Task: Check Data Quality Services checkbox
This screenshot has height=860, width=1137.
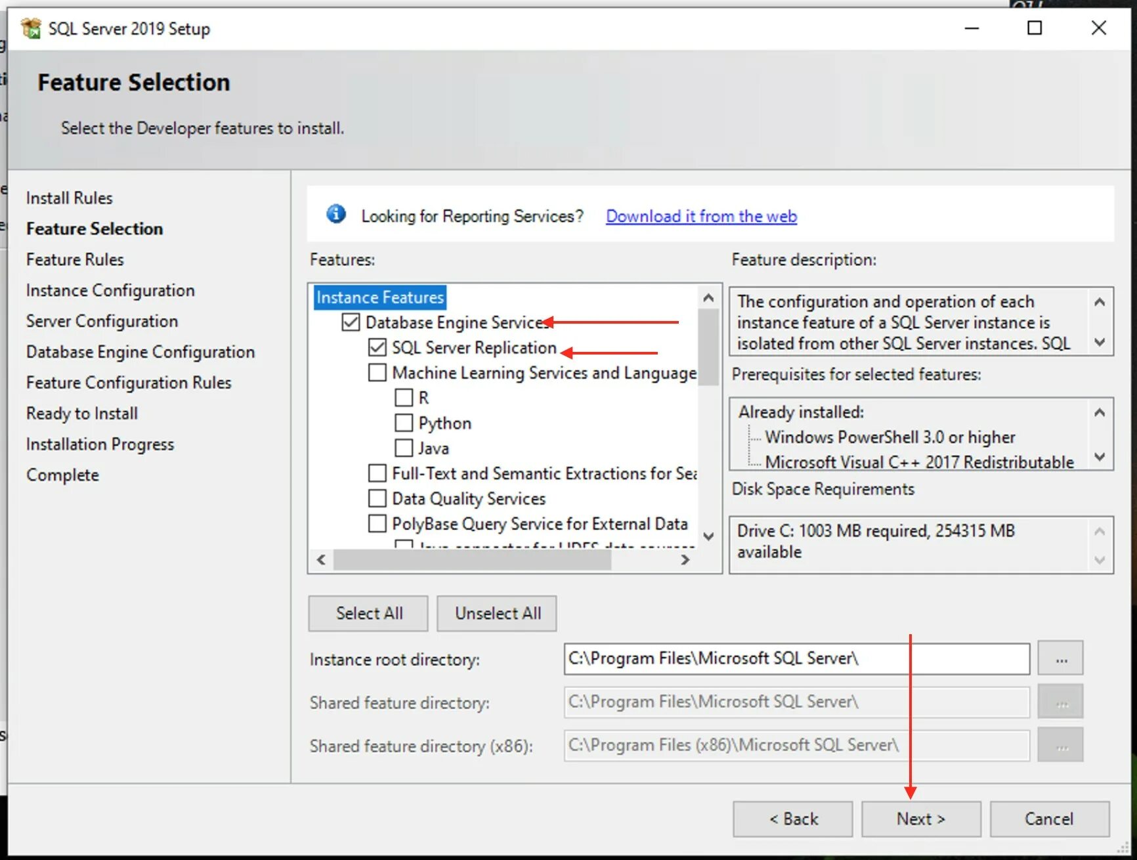Action: pyautogui.click(x=377, y=498)
